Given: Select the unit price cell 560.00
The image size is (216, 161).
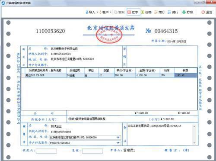Looking at the screenshot, I should click(x=125, y=75).
